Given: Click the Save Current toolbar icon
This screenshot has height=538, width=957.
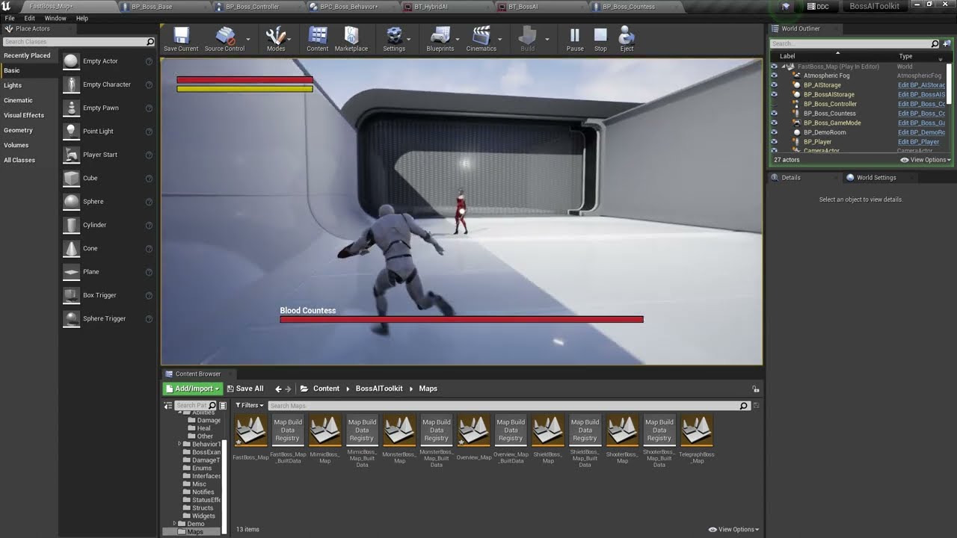Looking at the screenshot, I should click(x=181, y=39).
